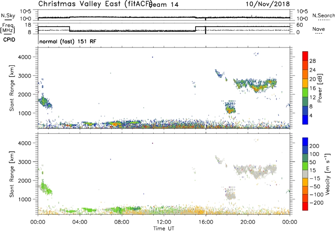The image size is (335, 231).
Task: Click the 'normal (fast) 151 RF' mode text
Action: pos(68,41)
